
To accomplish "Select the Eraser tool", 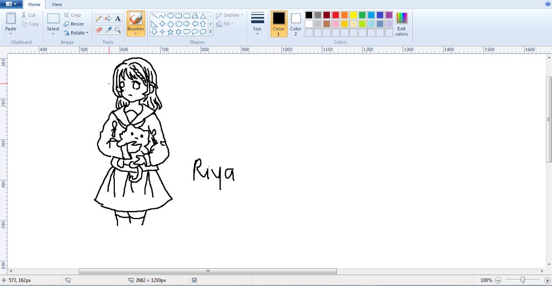I will (99, 30).
